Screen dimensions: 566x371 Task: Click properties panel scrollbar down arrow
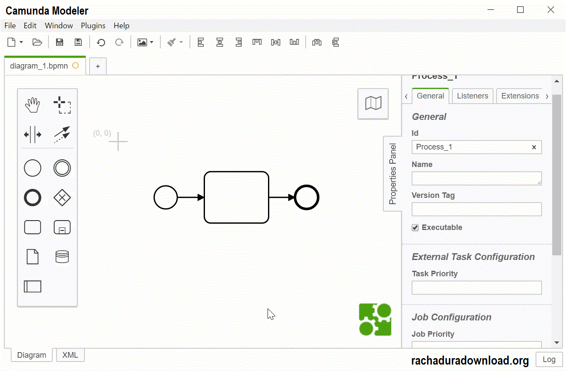tap(557, 343)
